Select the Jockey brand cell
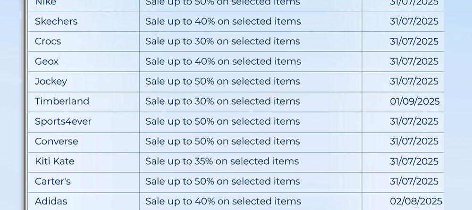Screen dimensions: 472x210 click(x=84, y=82)
